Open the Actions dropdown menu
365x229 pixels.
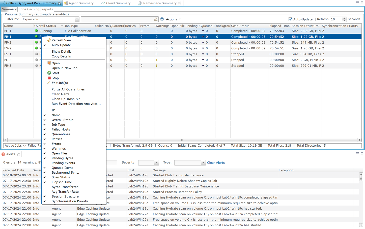tap(174, 19)
